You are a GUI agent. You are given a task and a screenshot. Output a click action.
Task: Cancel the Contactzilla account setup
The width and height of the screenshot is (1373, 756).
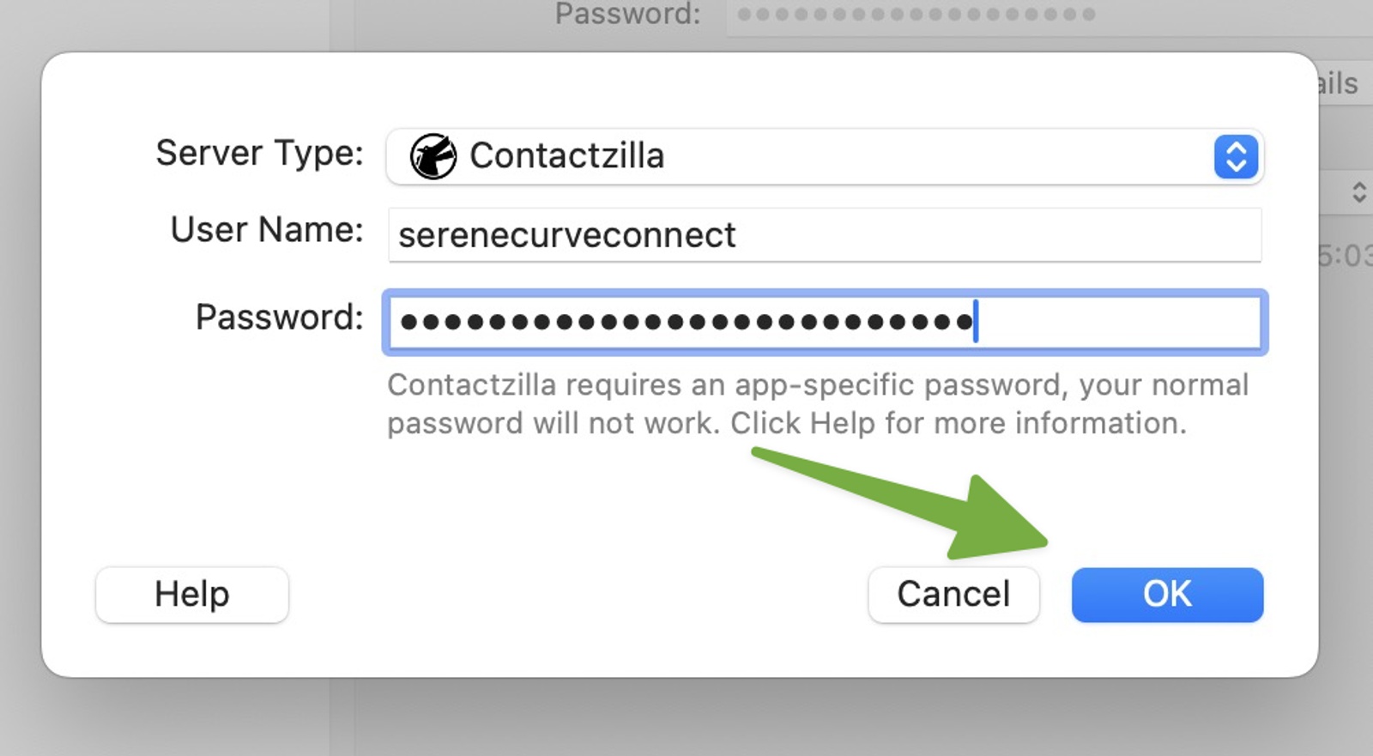953,594
